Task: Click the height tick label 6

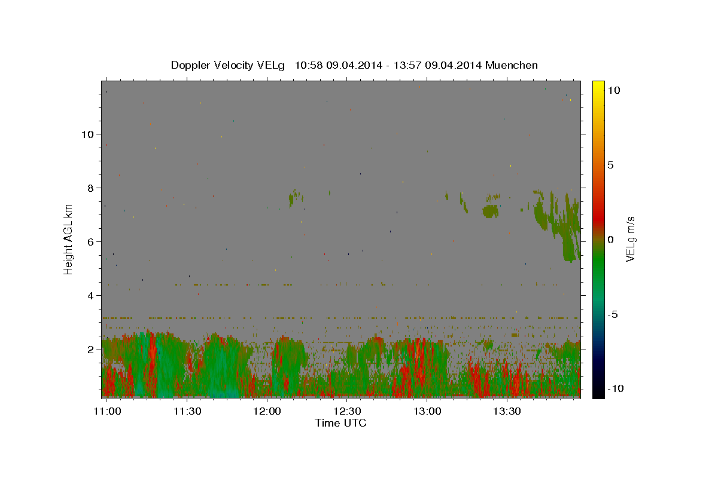Action: (x=90, y=242)
